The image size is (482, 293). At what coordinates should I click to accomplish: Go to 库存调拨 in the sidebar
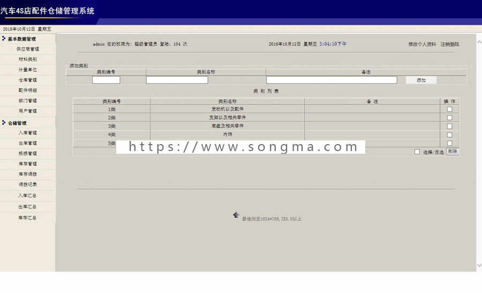click(x=28, y=174)
